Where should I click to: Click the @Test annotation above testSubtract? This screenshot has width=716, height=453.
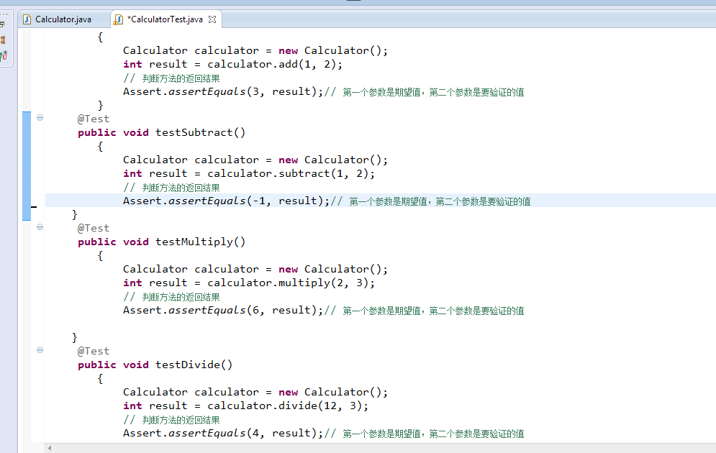93,119
